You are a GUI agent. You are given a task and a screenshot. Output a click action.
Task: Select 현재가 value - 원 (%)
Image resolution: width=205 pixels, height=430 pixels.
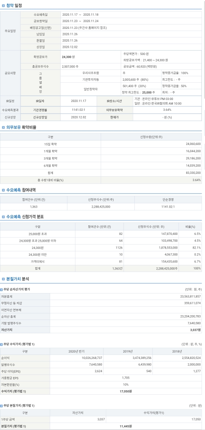pyautogui.click(x=167, y=117)
